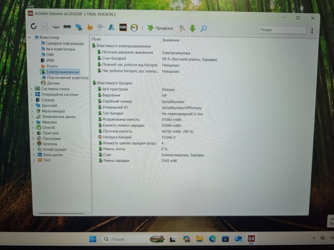The height and width of the screenshot is (250, 334).
Task: Click the Придбати purchase button
Action: click(x=160, y=28)
